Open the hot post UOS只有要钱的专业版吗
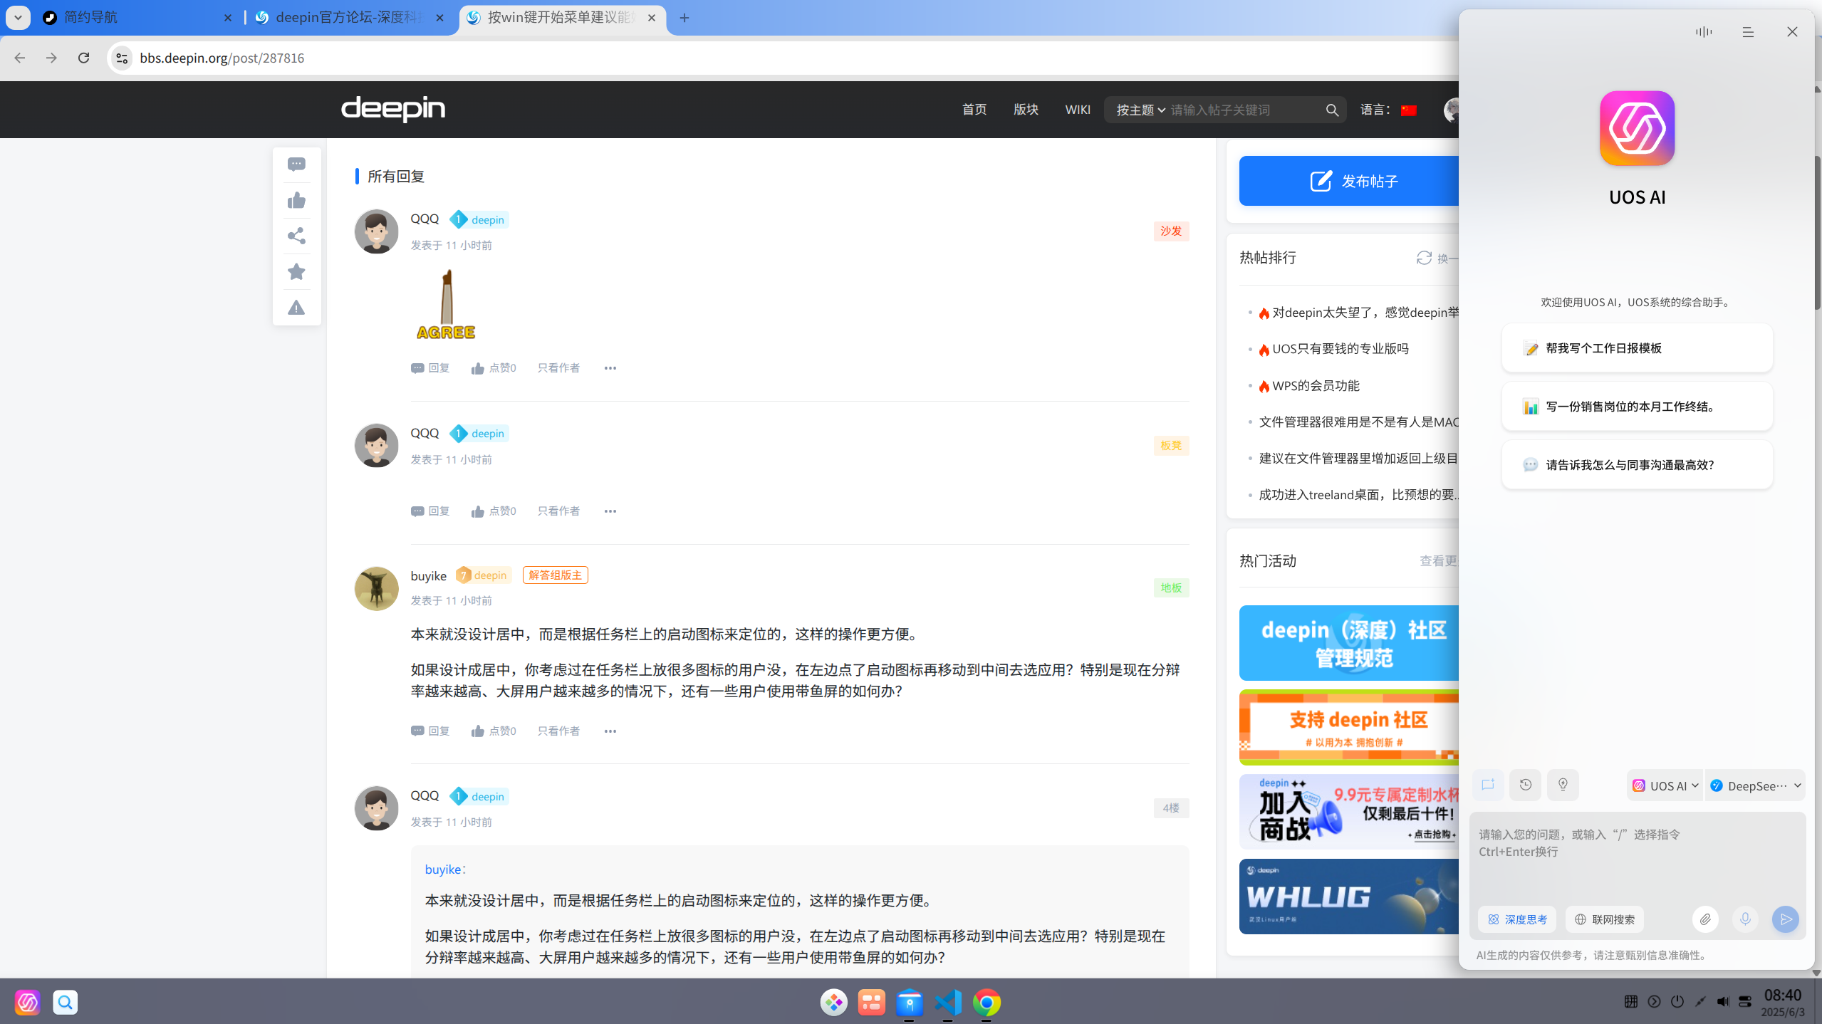The width and height of the screenshot is (1822, 1024). point(1340,349)
